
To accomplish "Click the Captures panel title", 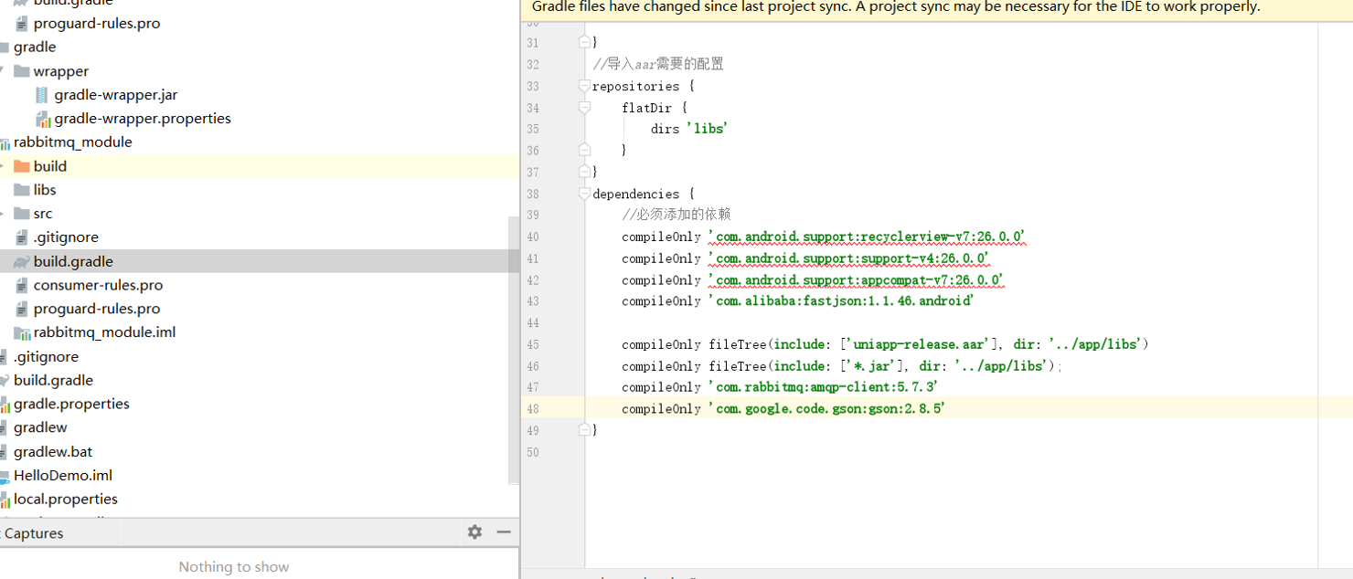I will [x=34, y=533].
